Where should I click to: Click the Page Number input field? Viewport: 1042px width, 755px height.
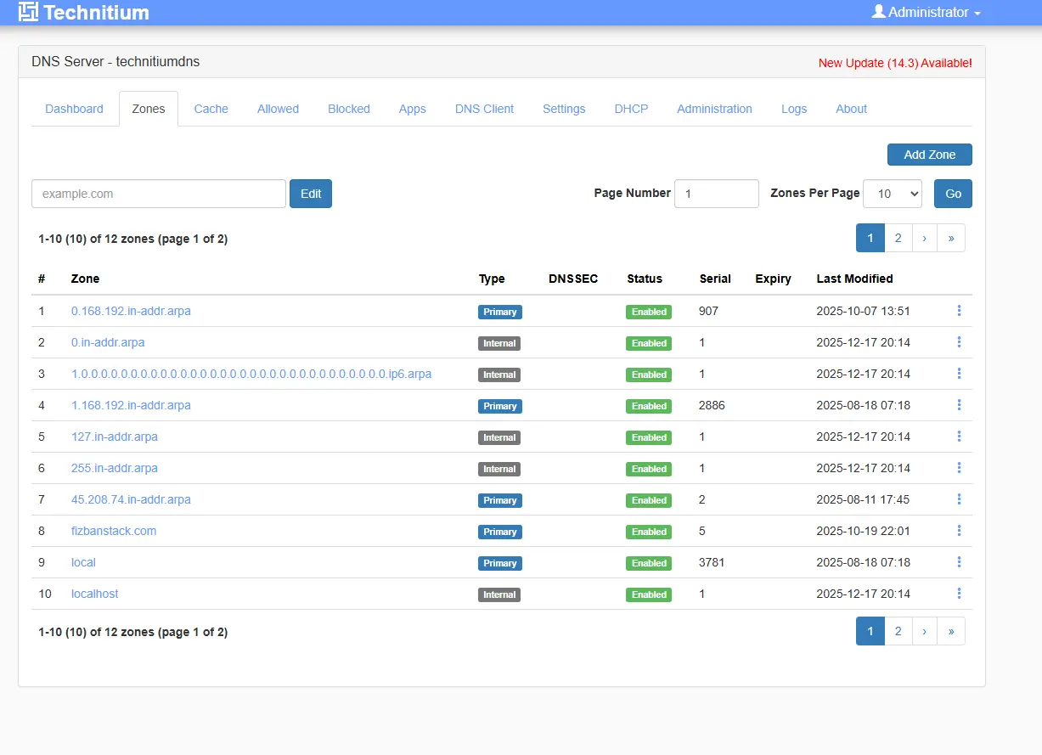point(717,194)
